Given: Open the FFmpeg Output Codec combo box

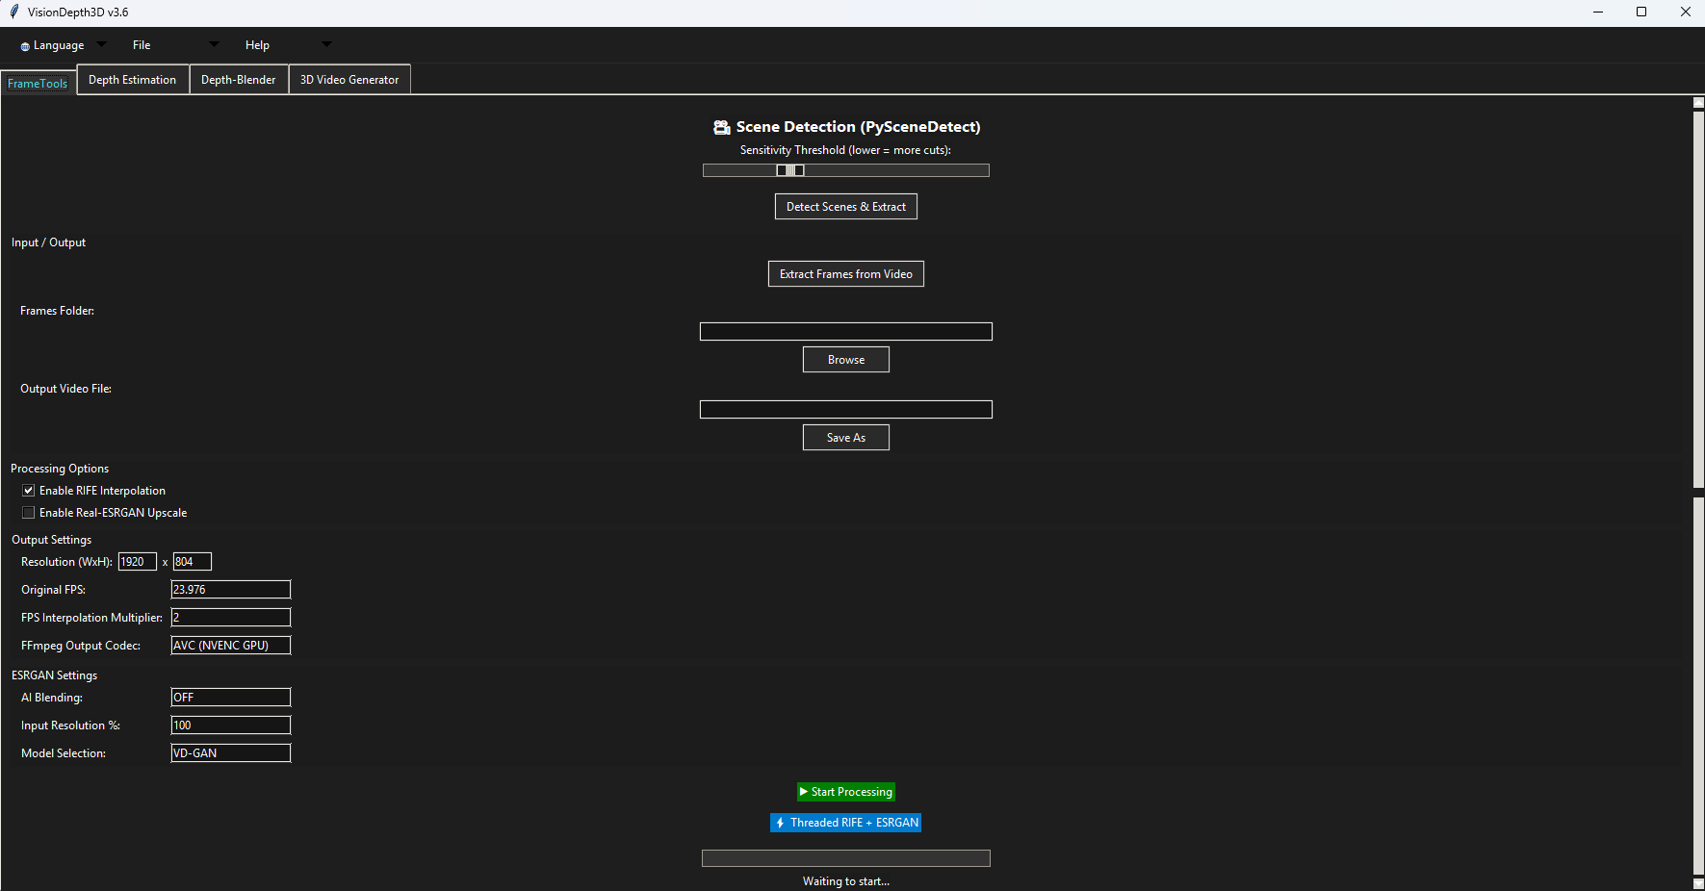Looking at the screenshot, I should pos(230,646).
